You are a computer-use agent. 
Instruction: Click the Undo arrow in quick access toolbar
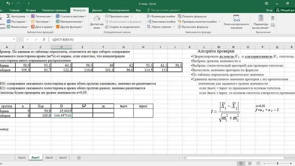tap(8, 3)
